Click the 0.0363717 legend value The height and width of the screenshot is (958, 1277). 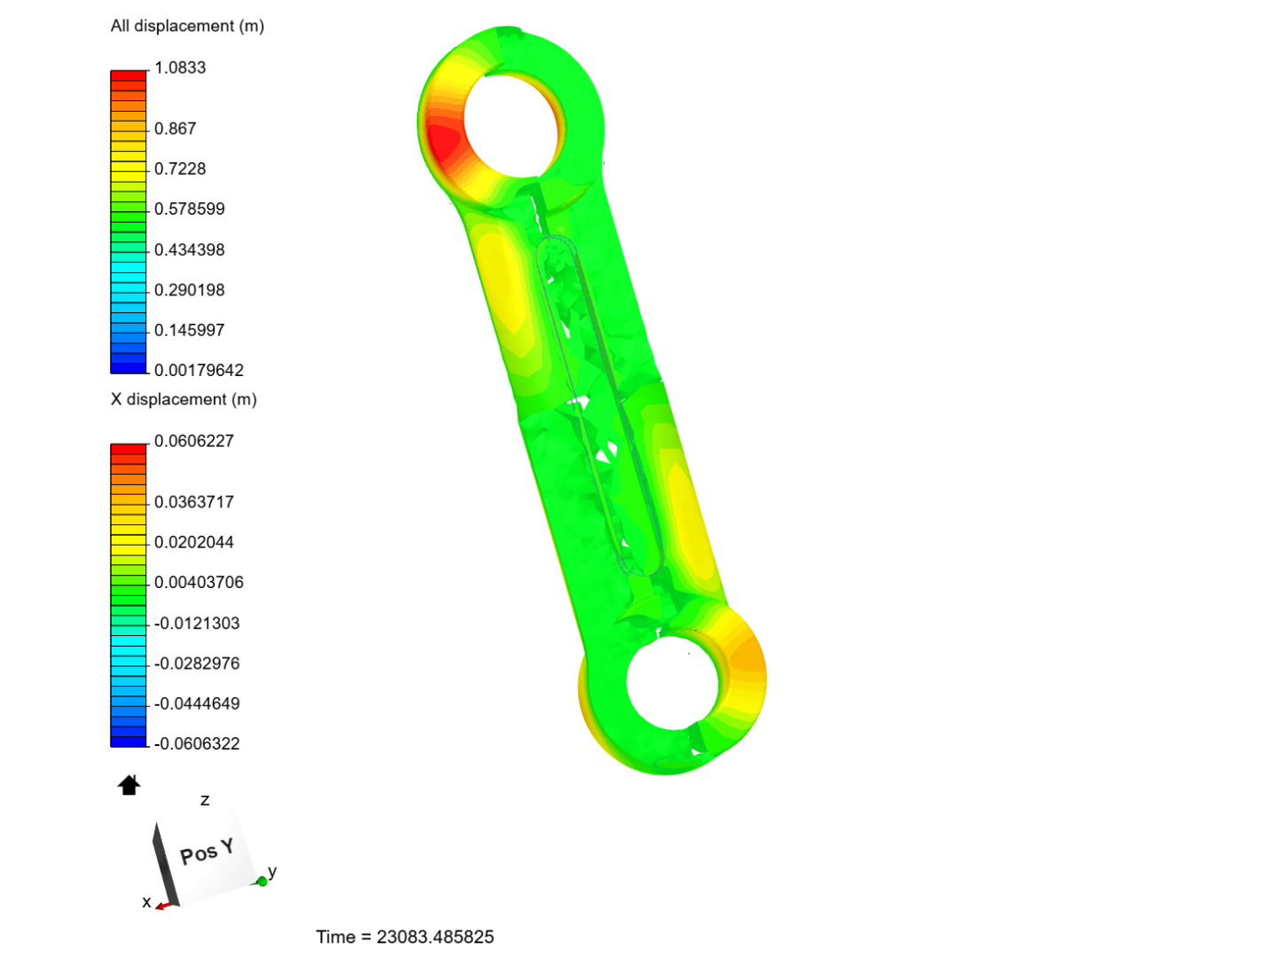tap(194, 502)
